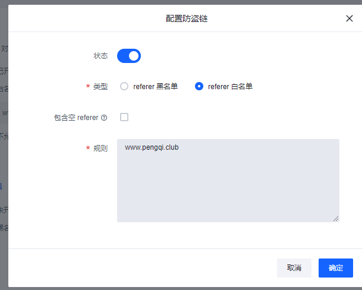362x290 pixels.
Task: Enable the 包含空 referer checkbox
Action: [x=124, y=117]
